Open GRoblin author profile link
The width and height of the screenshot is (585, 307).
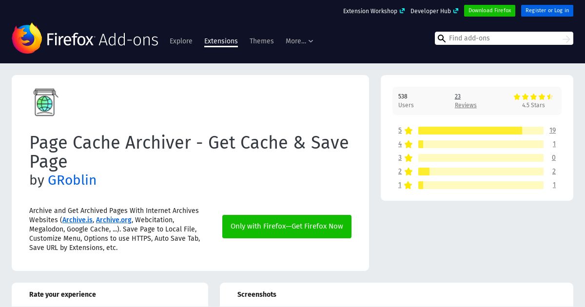pyautogui.click(x=72, y=180)
